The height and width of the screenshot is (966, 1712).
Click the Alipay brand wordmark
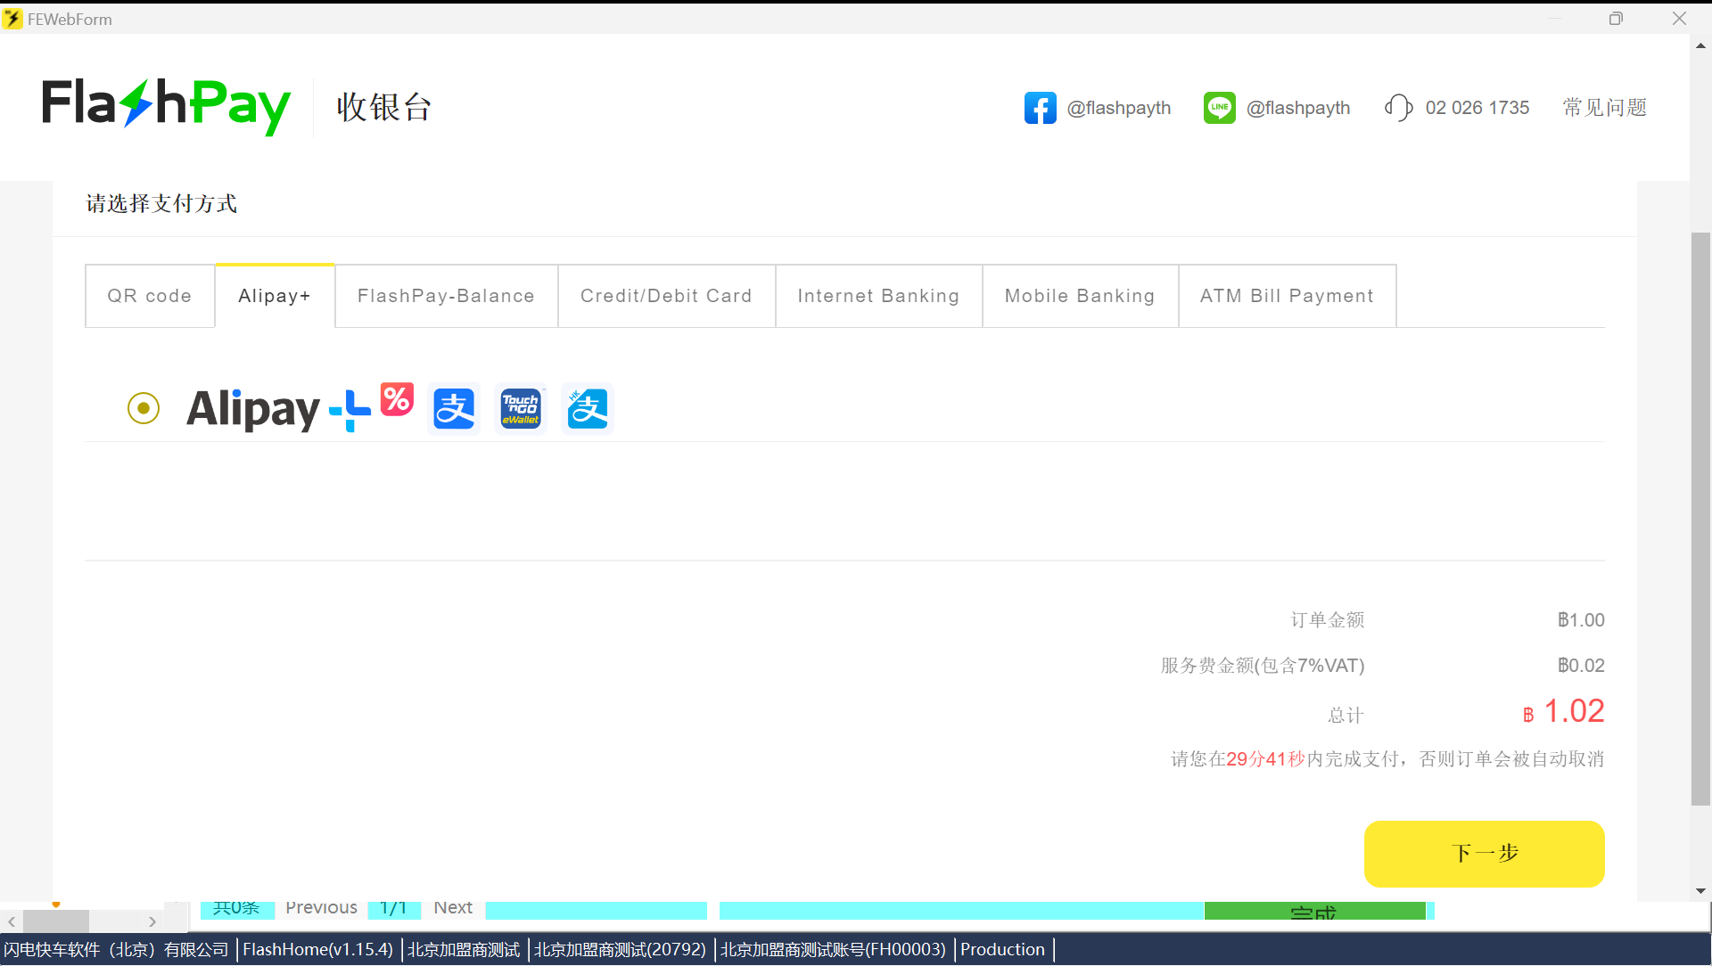[253, 408]
